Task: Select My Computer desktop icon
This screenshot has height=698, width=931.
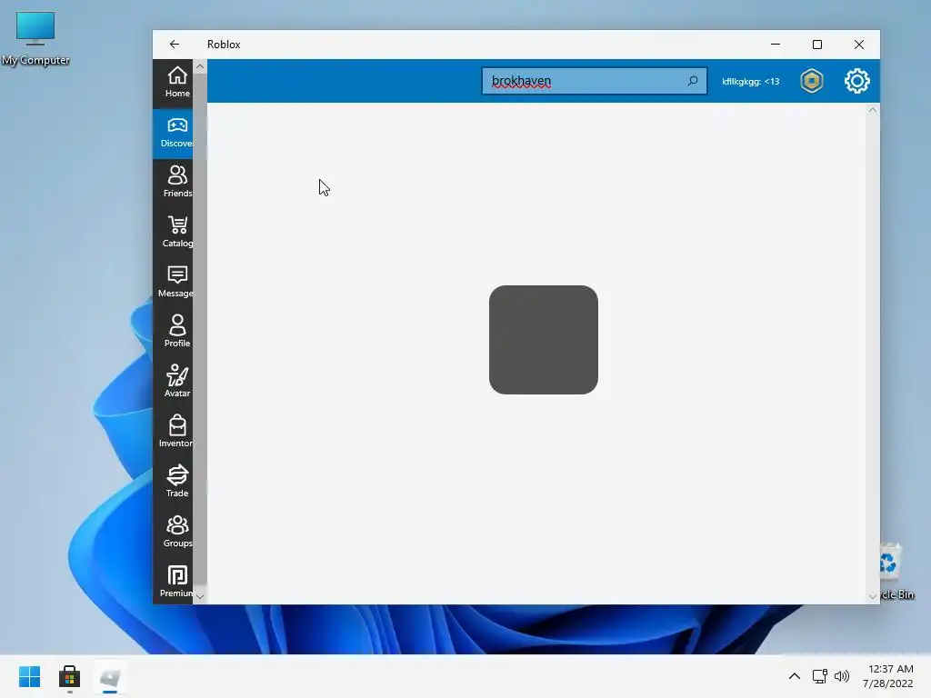Action: pyautogui.click(x=35, y=38)
